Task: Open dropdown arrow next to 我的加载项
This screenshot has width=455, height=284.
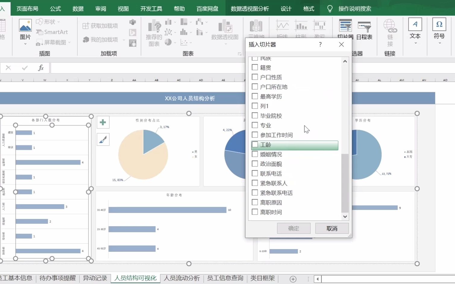Action: (x=124, y=40)
